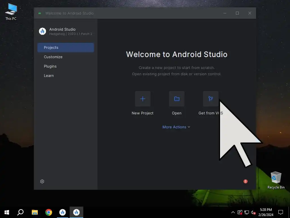Click the Open folder icon
The image size is (290, 218).
click(x=177, y=99)
